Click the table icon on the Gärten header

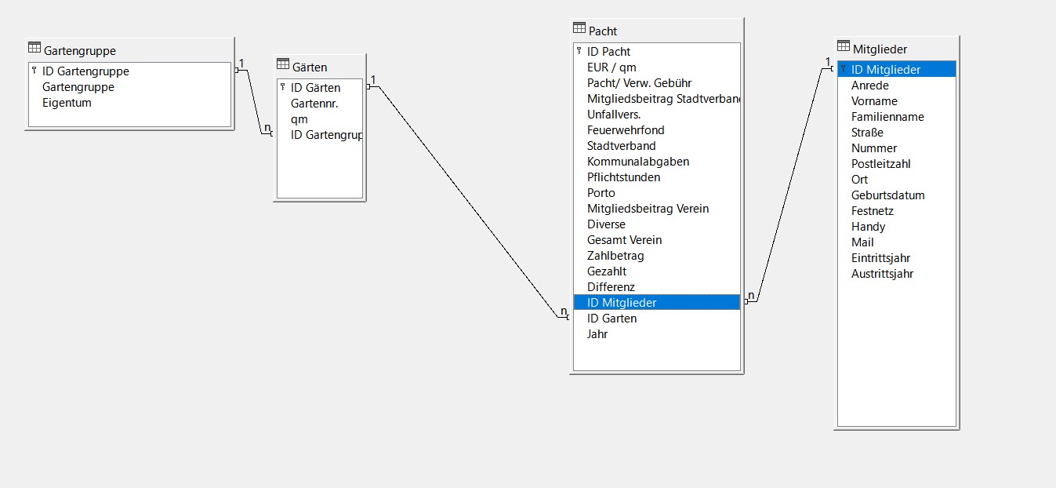click(284, 67)
